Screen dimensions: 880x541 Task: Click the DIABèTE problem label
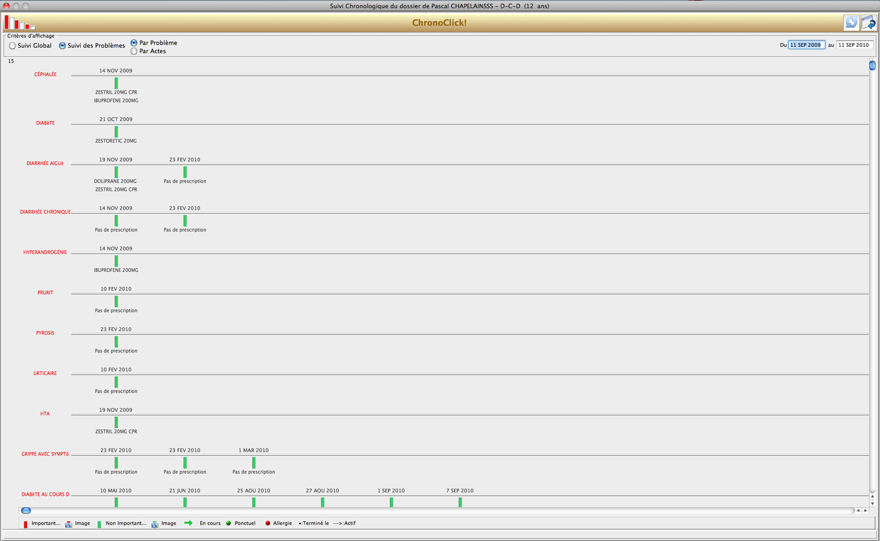point(45,123)
